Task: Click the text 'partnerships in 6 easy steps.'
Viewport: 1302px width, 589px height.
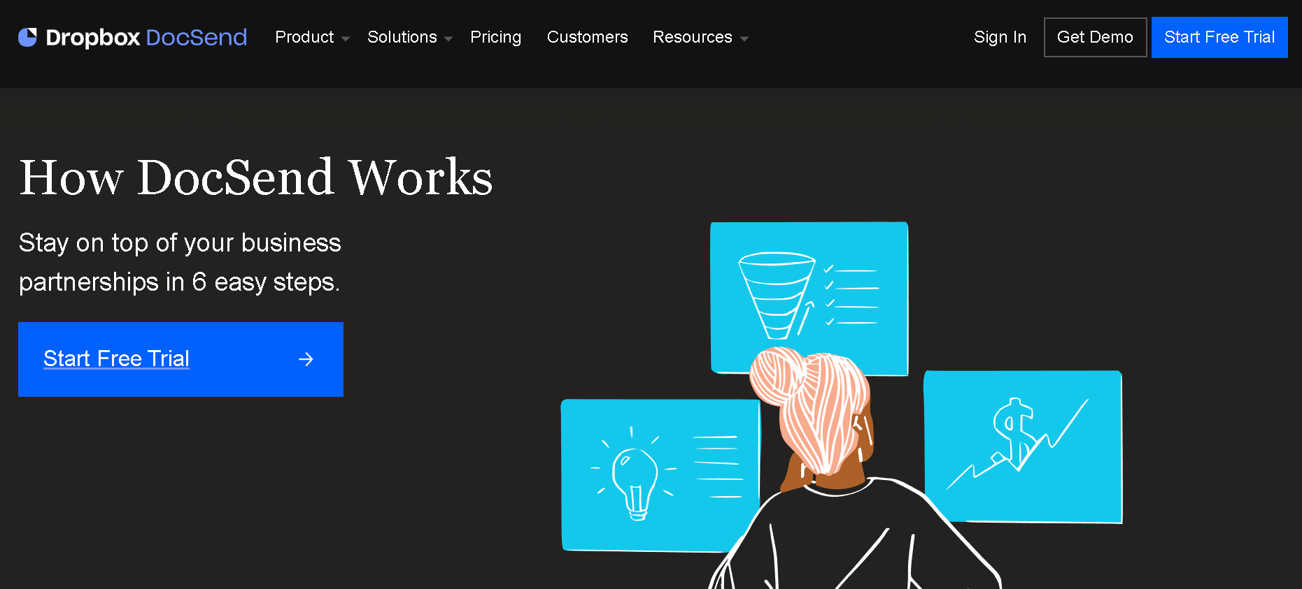Action: point(179,282)
